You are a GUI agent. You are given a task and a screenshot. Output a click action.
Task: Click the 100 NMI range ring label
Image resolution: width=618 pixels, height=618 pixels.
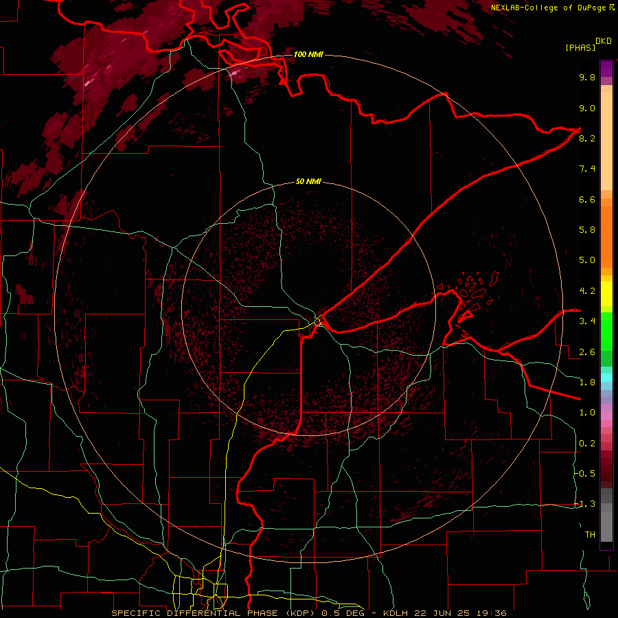[308, 54]
